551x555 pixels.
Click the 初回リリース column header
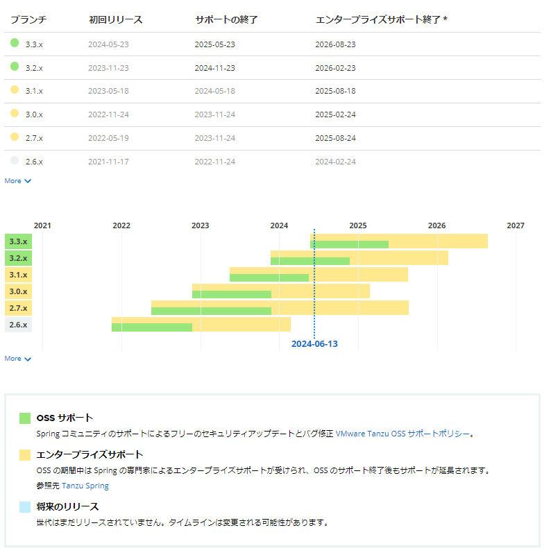point(115,19)
